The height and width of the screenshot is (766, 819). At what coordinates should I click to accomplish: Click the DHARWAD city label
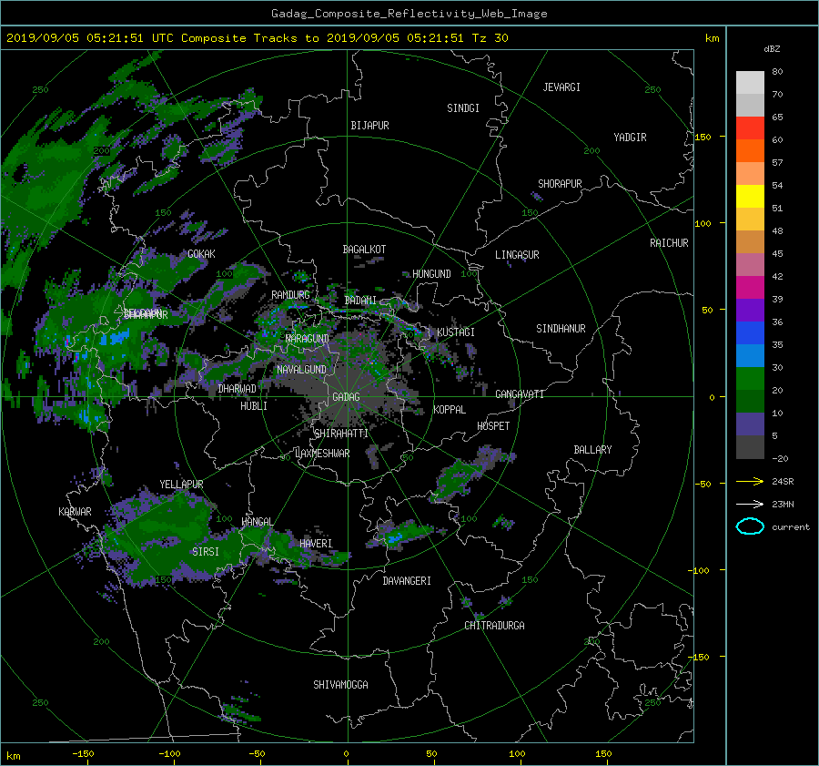pyautogui.click(x=237, y=389)
